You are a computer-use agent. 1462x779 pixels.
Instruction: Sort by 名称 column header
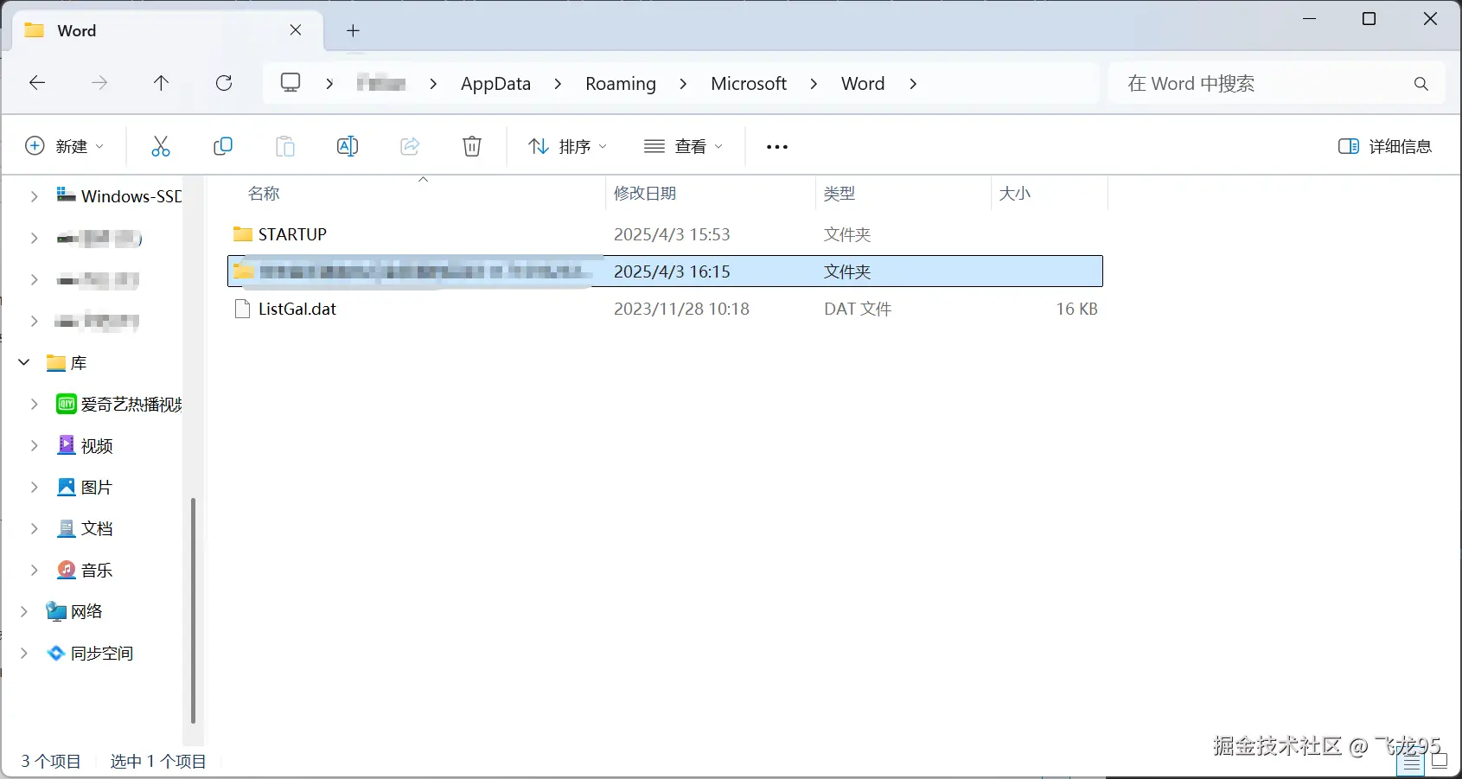264,194
